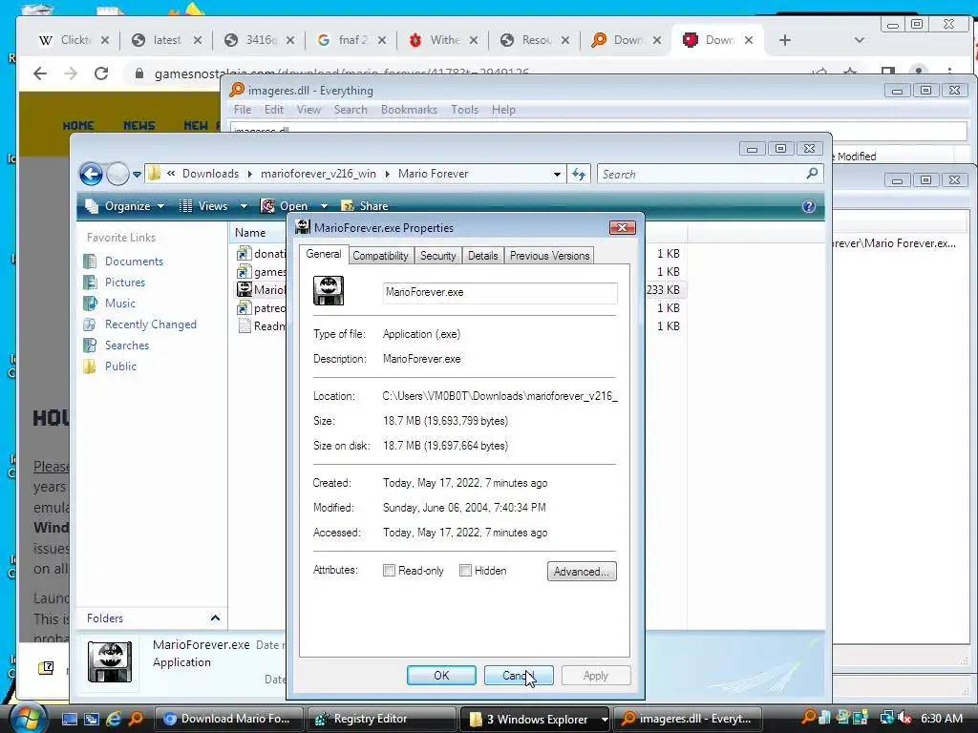This screenshot has width=978, height=733.
Task: Click the Views button in Explorer toolbar
Action: click(204, 206)
